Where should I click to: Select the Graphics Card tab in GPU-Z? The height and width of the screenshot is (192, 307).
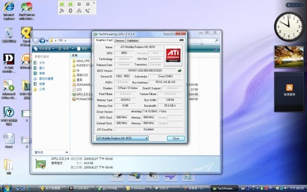pos(104,40)
